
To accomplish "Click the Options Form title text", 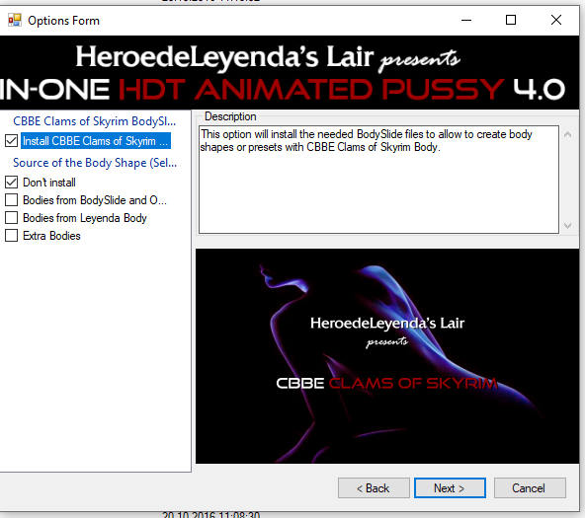I will (x=64, y=21).
